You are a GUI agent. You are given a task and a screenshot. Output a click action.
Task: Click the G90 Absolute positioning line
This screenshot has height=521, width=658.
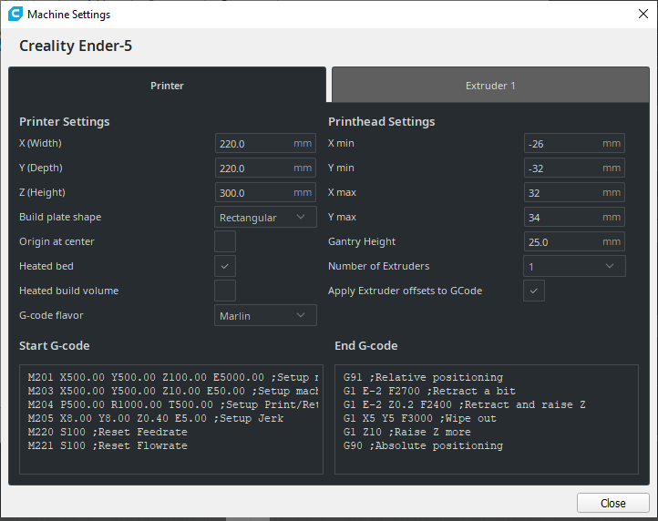(423, 446)
